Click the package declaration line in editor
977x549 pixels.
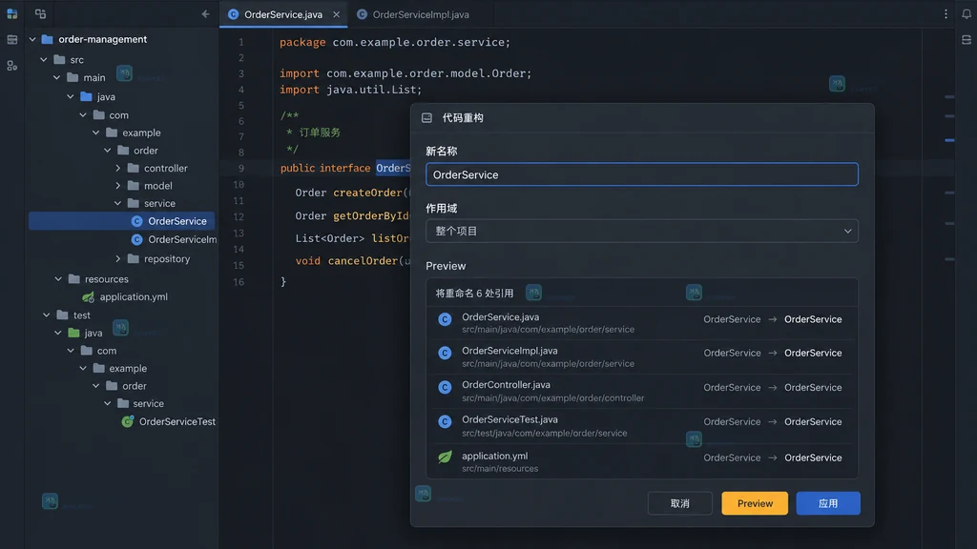click(395, 42)
